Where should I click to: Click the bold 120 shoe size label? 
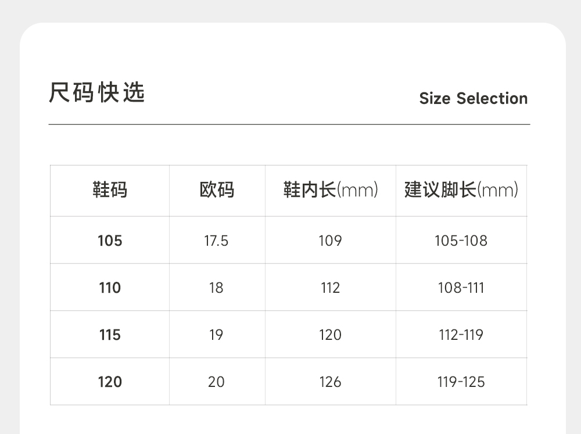point(110,382)
